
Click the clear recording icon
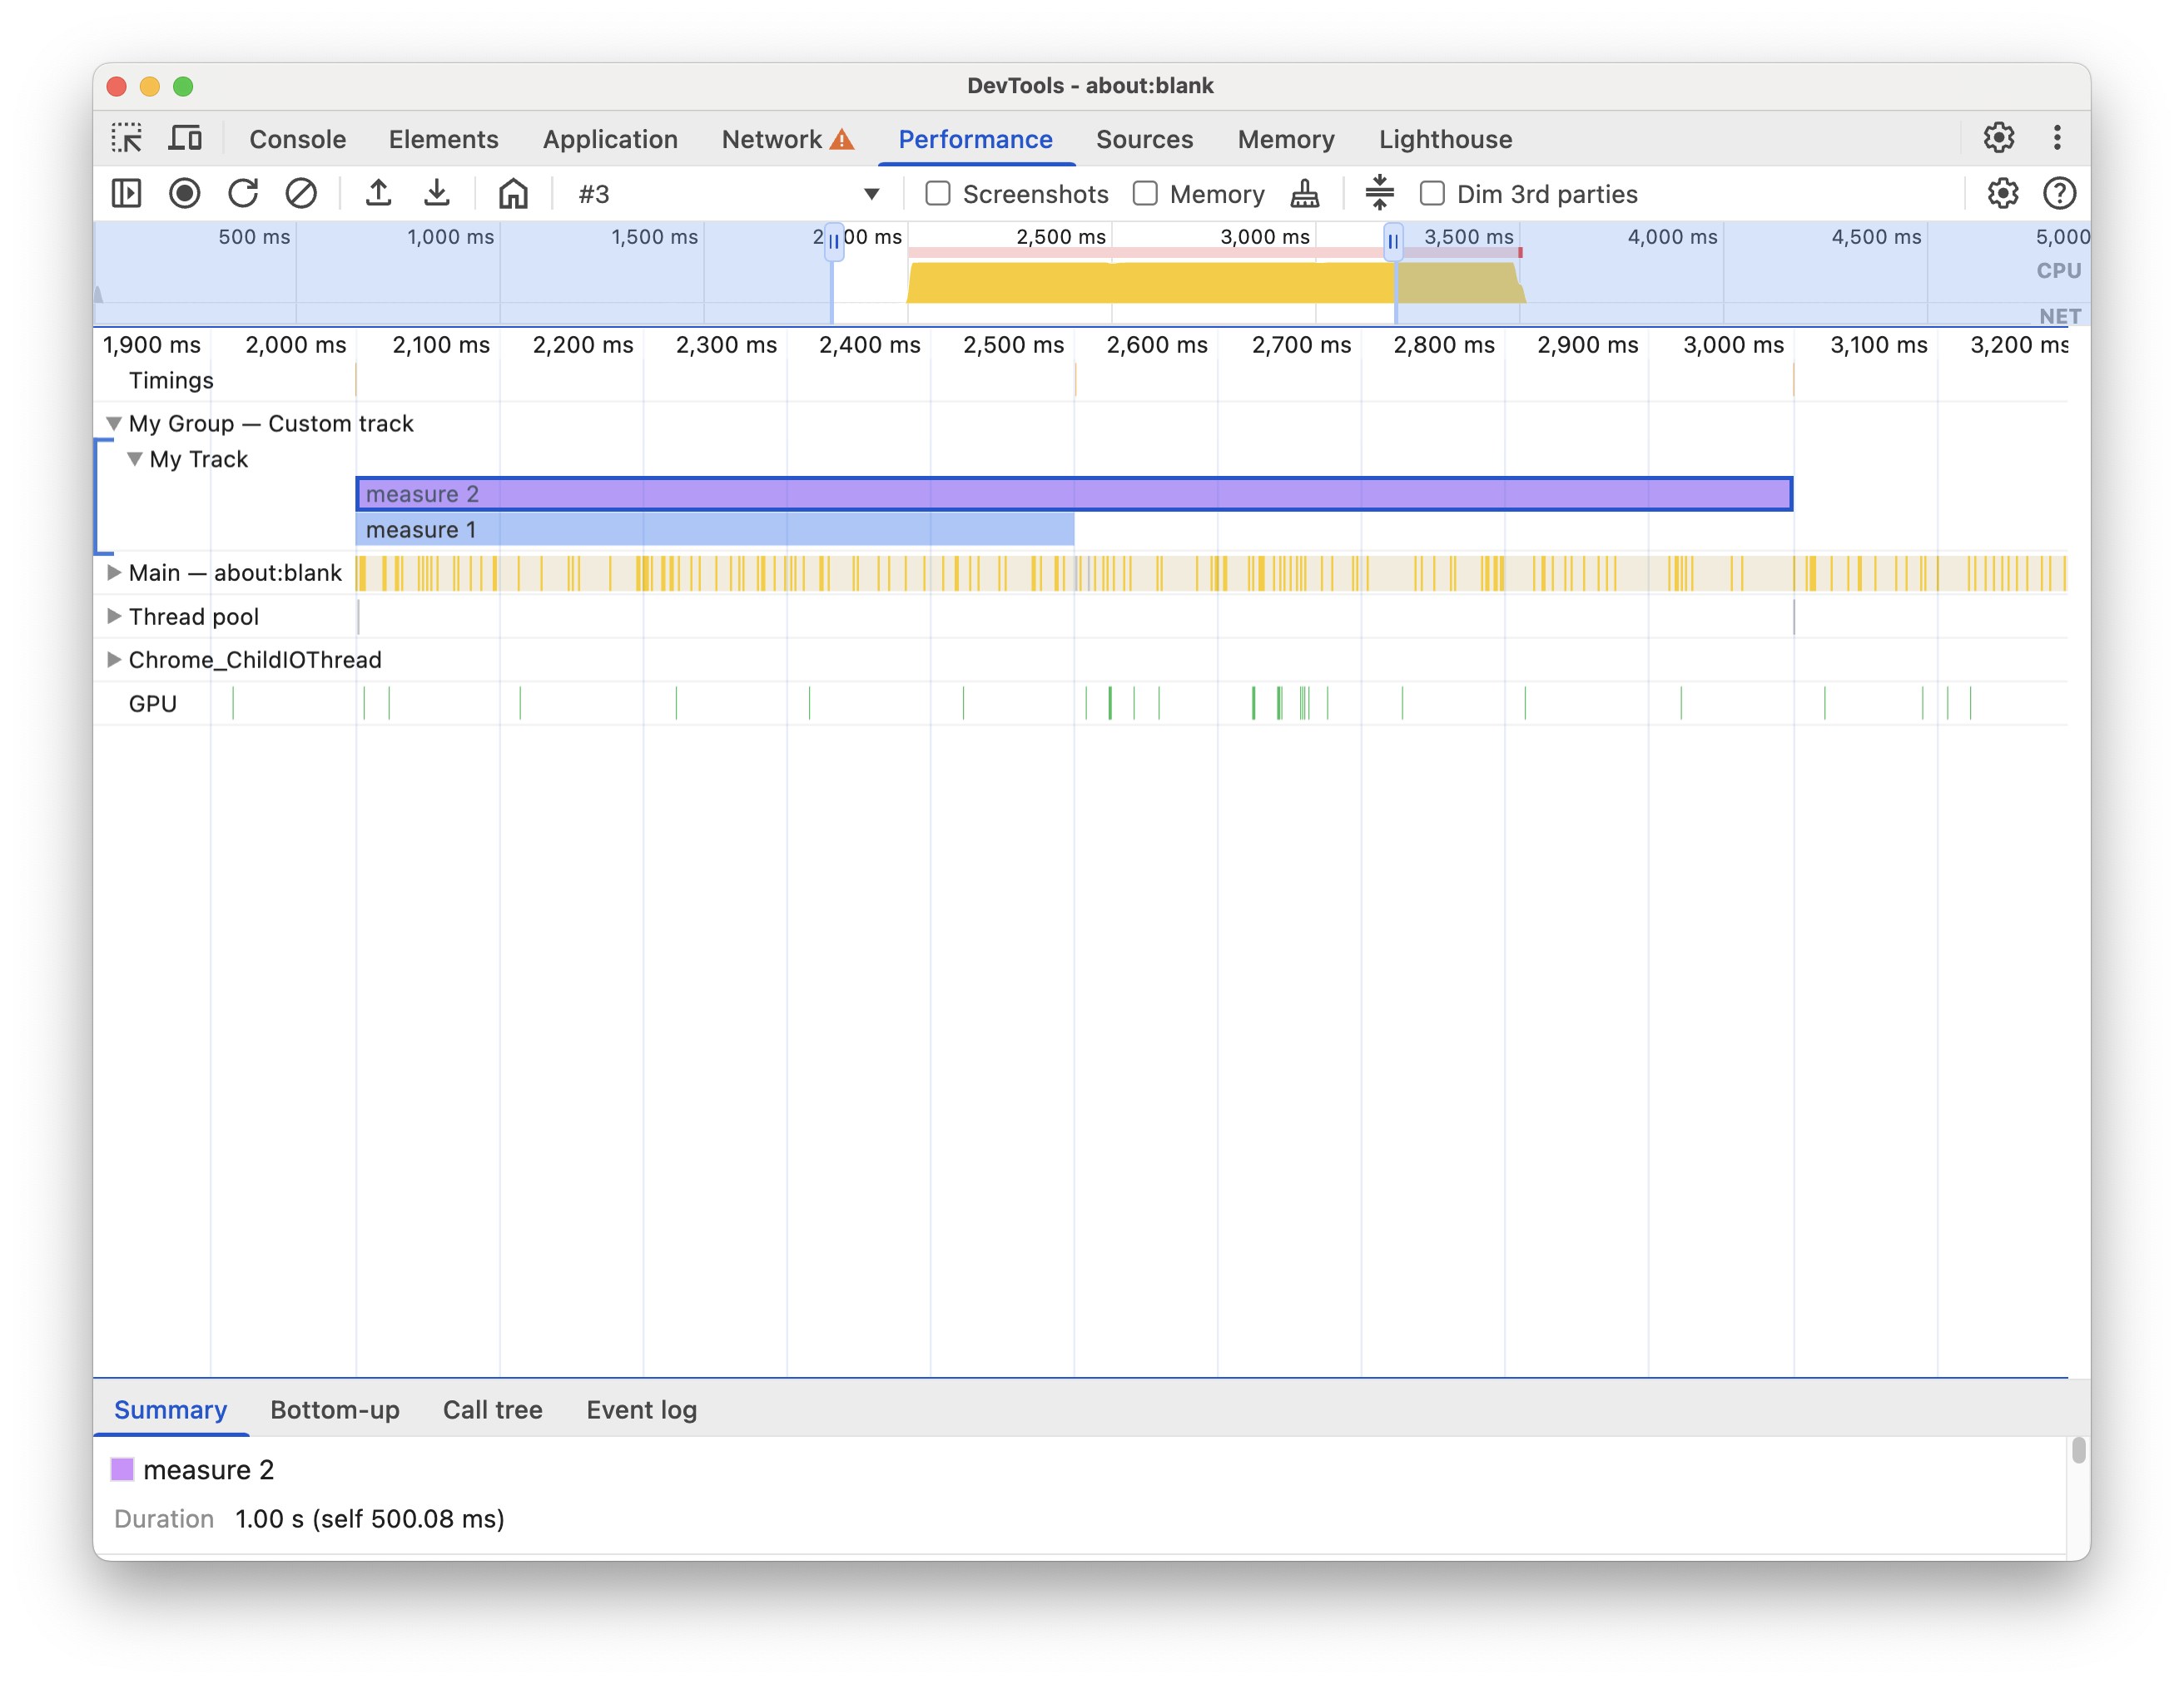[x=300, y=191]
